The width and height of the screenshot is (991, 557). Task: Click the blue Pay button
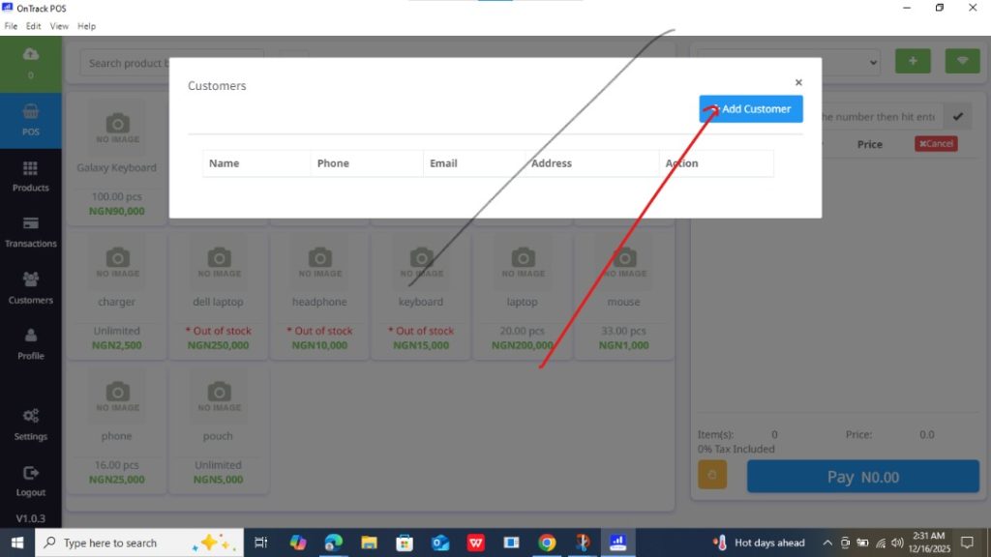862,477
